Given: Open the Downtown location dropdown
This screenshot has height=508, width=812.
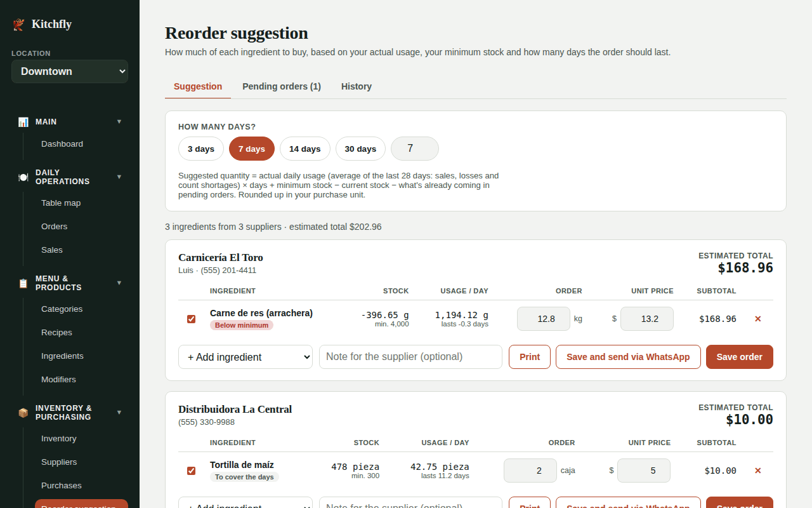Looking at the screenshot, I should click(70, 71).
